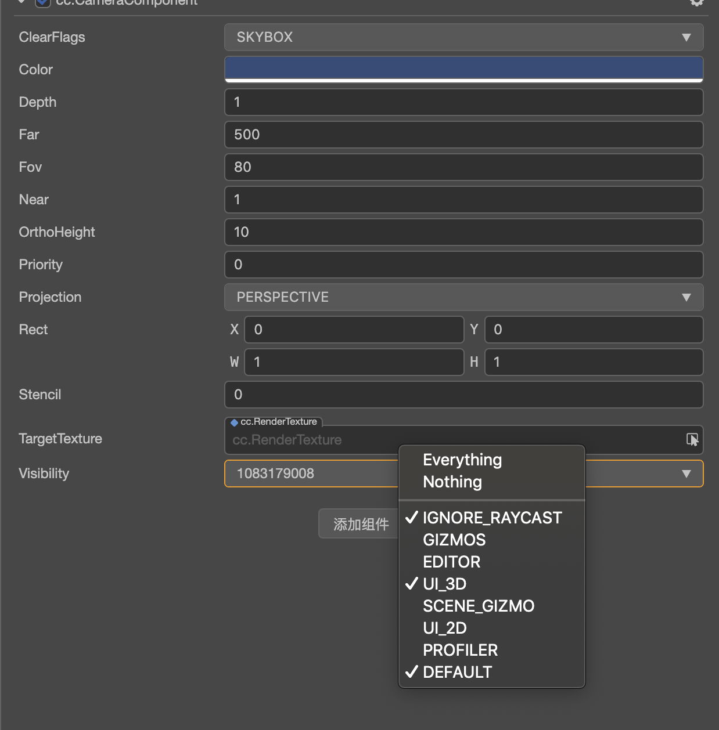Select Nothing in the visibility menu
Viewport: 719px width, 730px height.
[452, 482]
